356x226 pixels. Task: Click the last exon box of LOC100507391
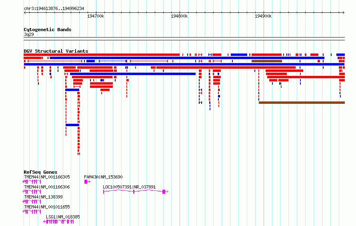(164, 192)
